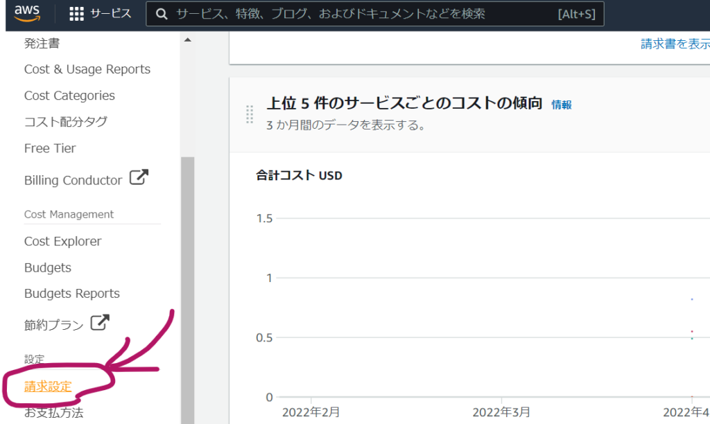710x424 pixels.
Task: Click external link icon beside Billing Conductor
Action: pyautogui.click(x=139, y=177)
